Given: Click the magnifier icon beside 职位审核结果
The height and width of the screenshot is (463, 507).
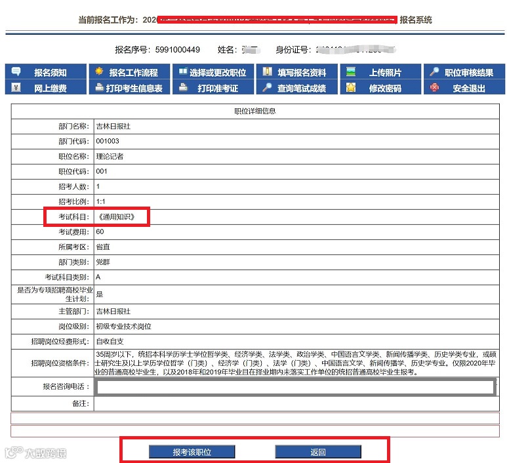Looking at the screenshot, I should coord(434,71).
